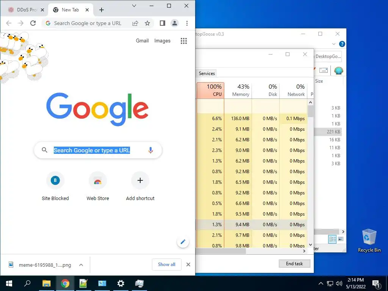The image size is (388, 291).
Task: Open the Site Blocked shortcut
Action: [x=55, y=186]
